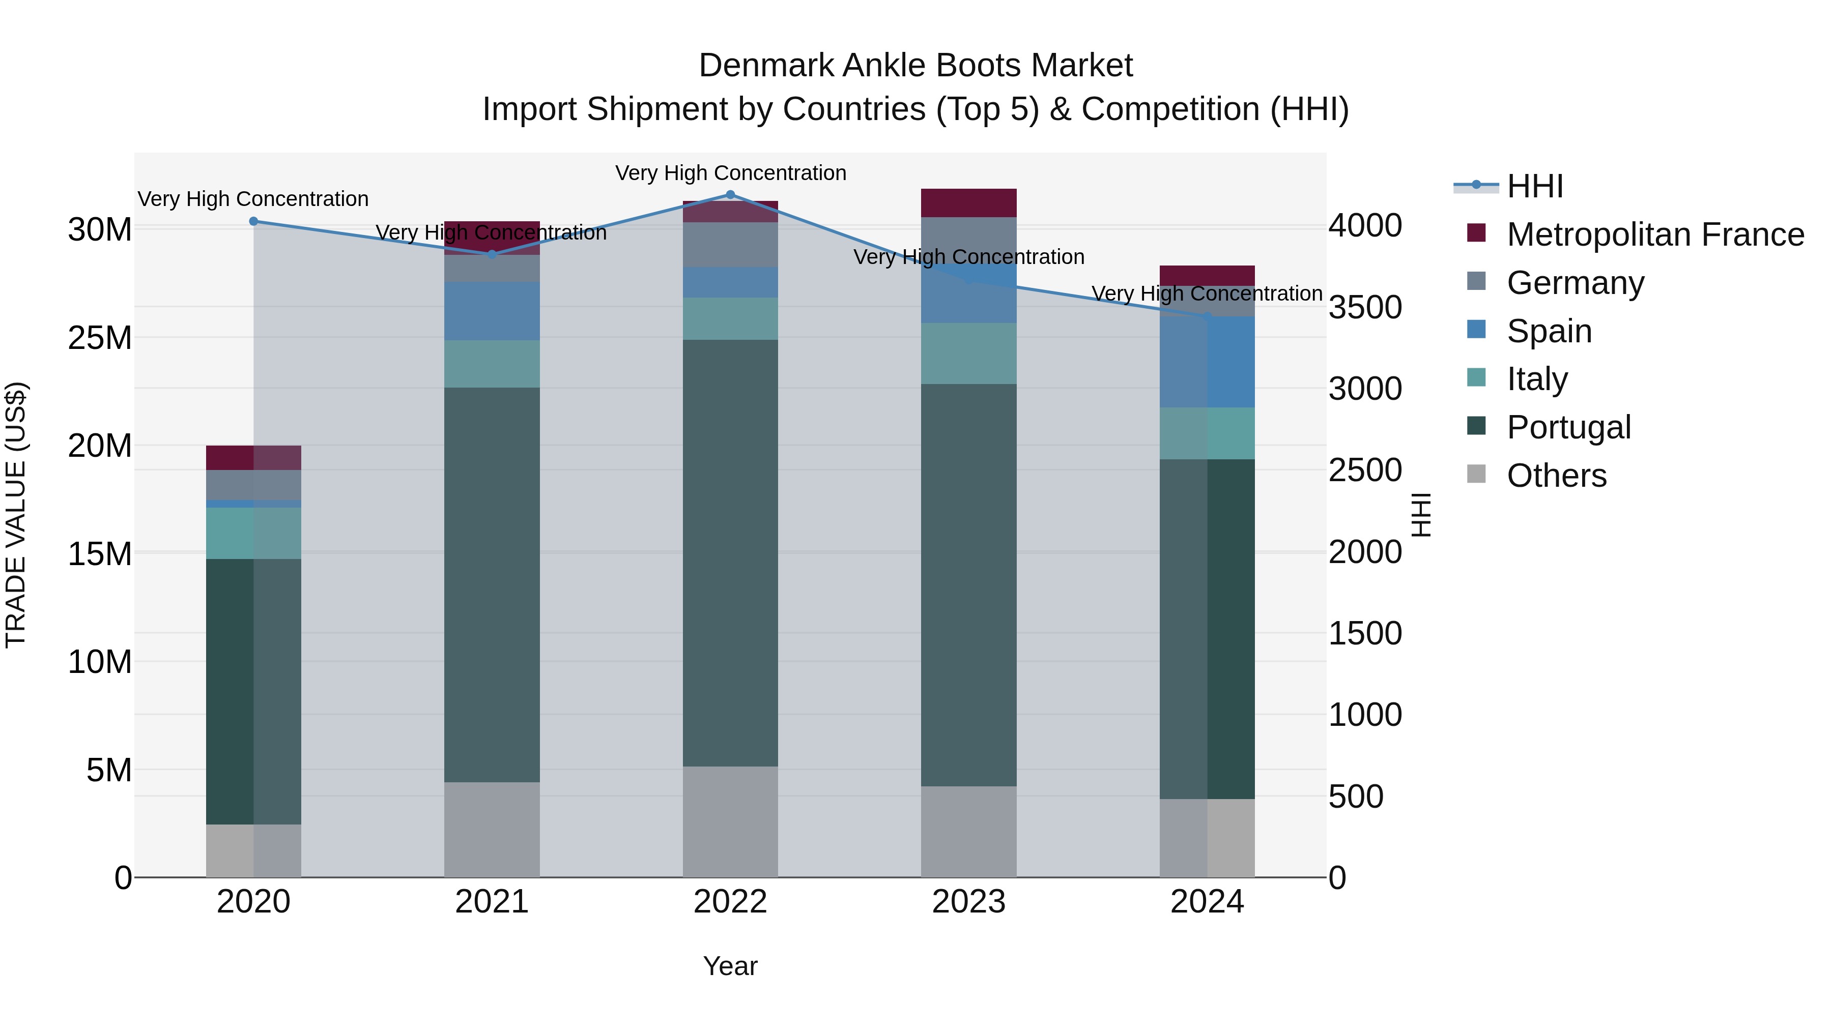Click 'Very High Concentration' annotation above 2022

730,173
